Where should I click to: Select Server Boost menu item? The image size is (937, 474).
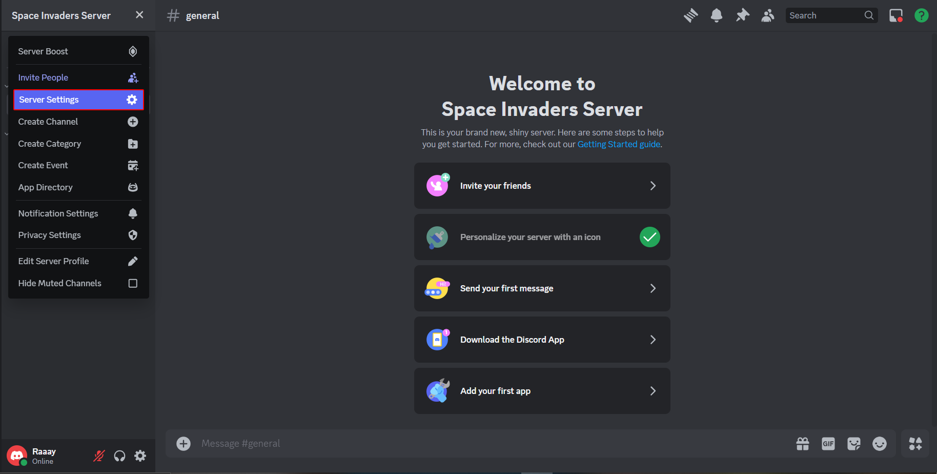click(78, 51)
